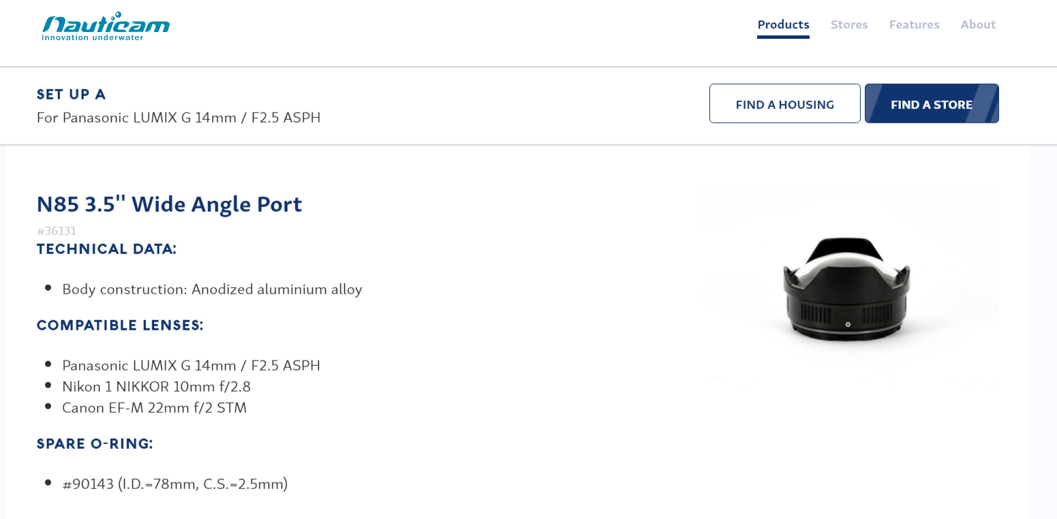Select the Nikon 1 NIKKOR 10mm f/2.8 entry
1057x519 pixels.
point(156,387)
